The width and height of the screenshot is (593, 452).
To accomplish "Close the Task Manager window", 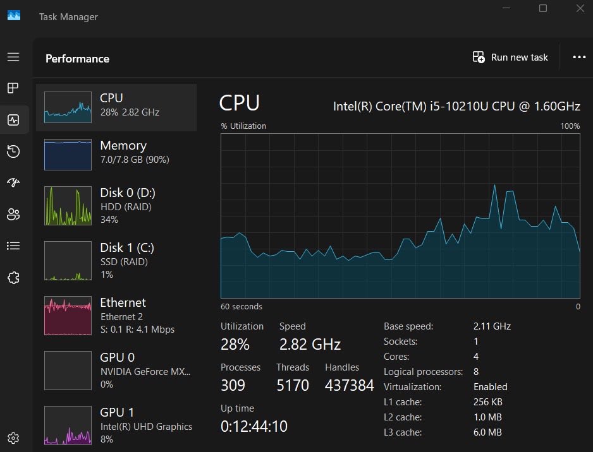I will (580, 8).
